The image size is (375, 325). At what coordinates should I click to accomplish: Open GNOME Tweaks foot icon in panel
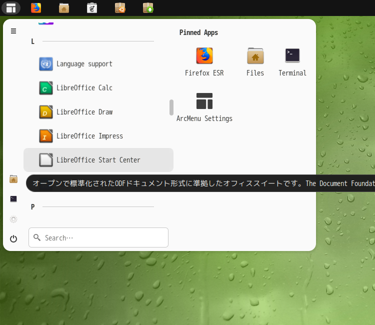(x=92, y=8)
